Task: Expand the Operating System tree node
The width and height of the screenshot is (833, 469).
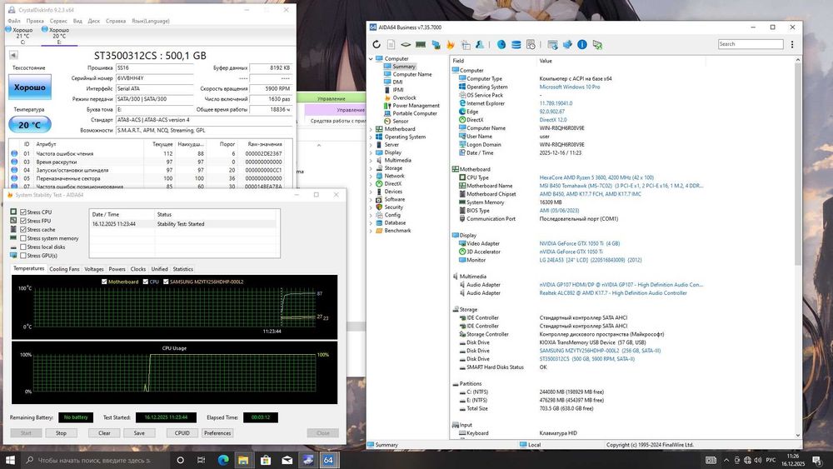Action: (371, 137)
